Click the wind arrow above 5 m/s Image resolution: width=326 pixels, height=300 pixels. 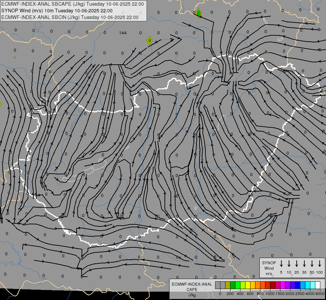click(281, 263)
